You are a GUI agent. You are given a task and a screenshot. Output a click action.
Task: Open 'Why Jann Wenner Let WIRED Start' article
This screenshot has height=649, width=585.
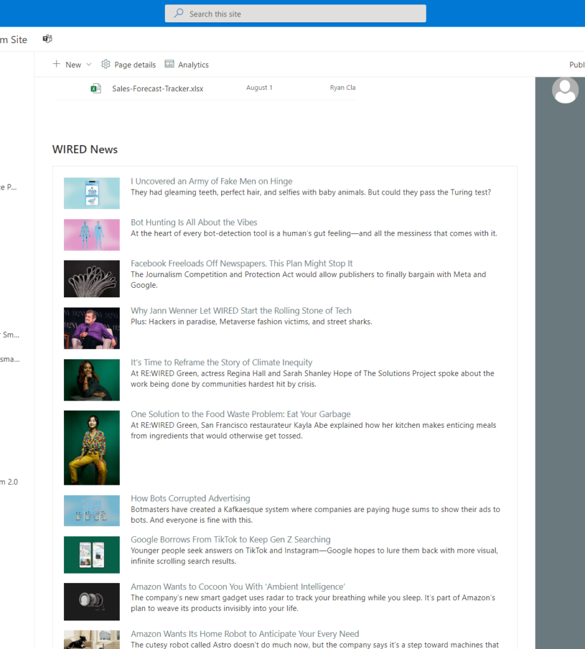point(241,311)
